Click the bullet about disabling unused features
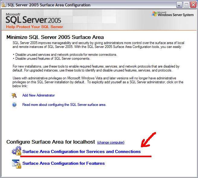Screen dimensions: 198x178 51,59
